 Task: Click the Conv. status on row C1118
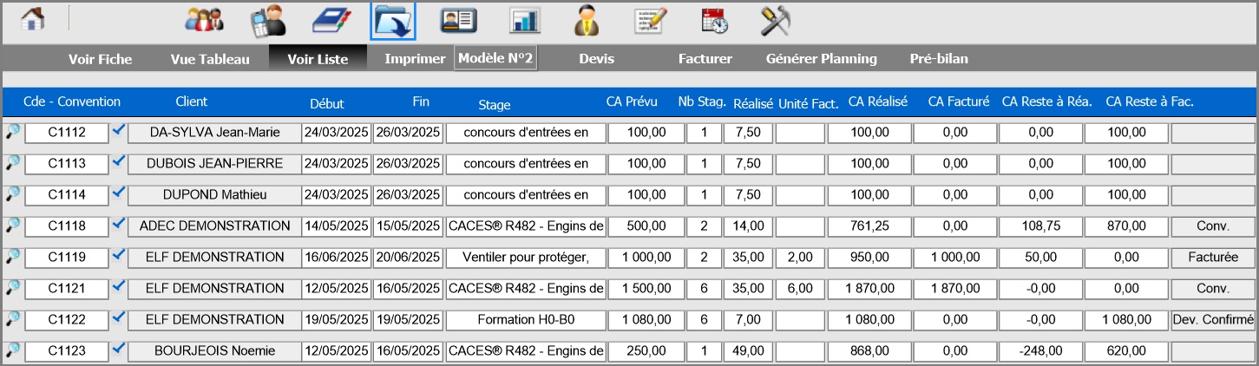[x=1213, y=226]
